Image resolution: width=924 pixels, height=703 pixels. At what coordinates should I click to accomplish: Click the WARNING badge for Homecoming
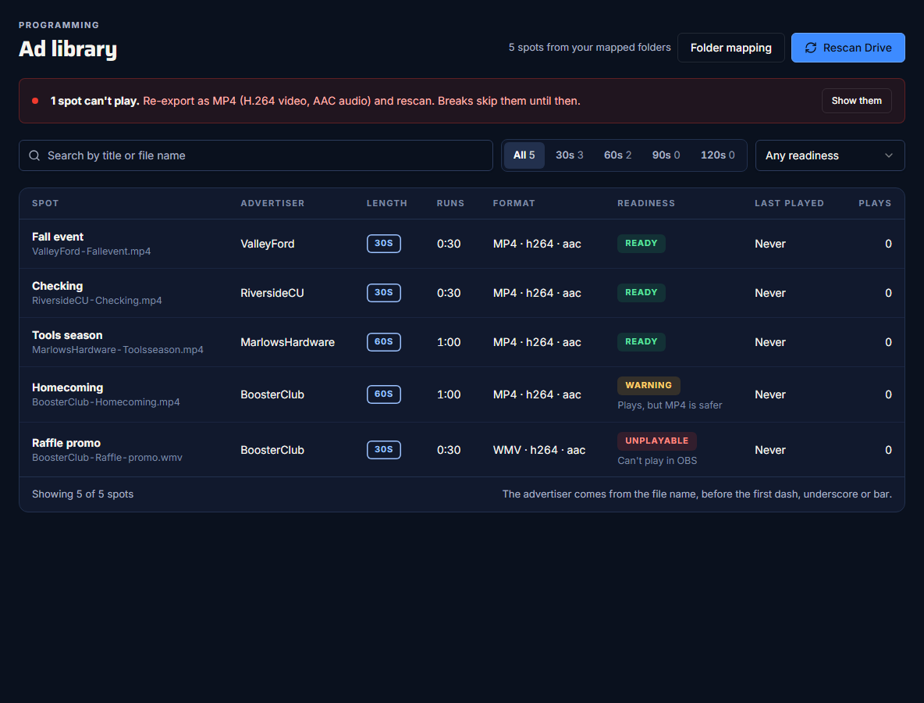(x=649, y=386)
